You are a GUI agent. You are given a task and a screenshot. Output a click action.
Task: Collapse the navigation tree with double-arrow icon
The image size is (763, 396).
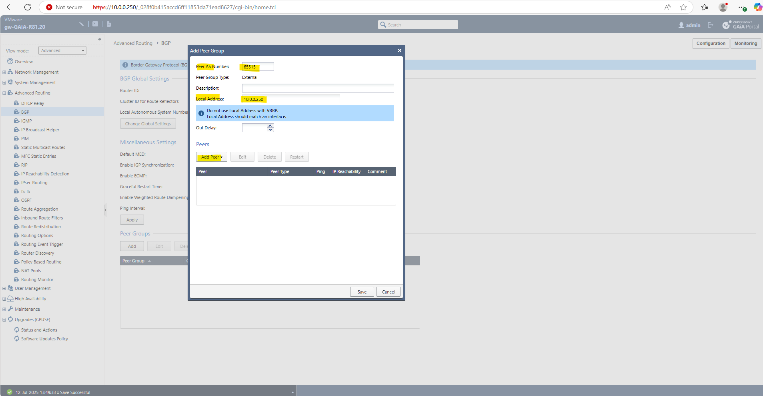click(100, 39)
